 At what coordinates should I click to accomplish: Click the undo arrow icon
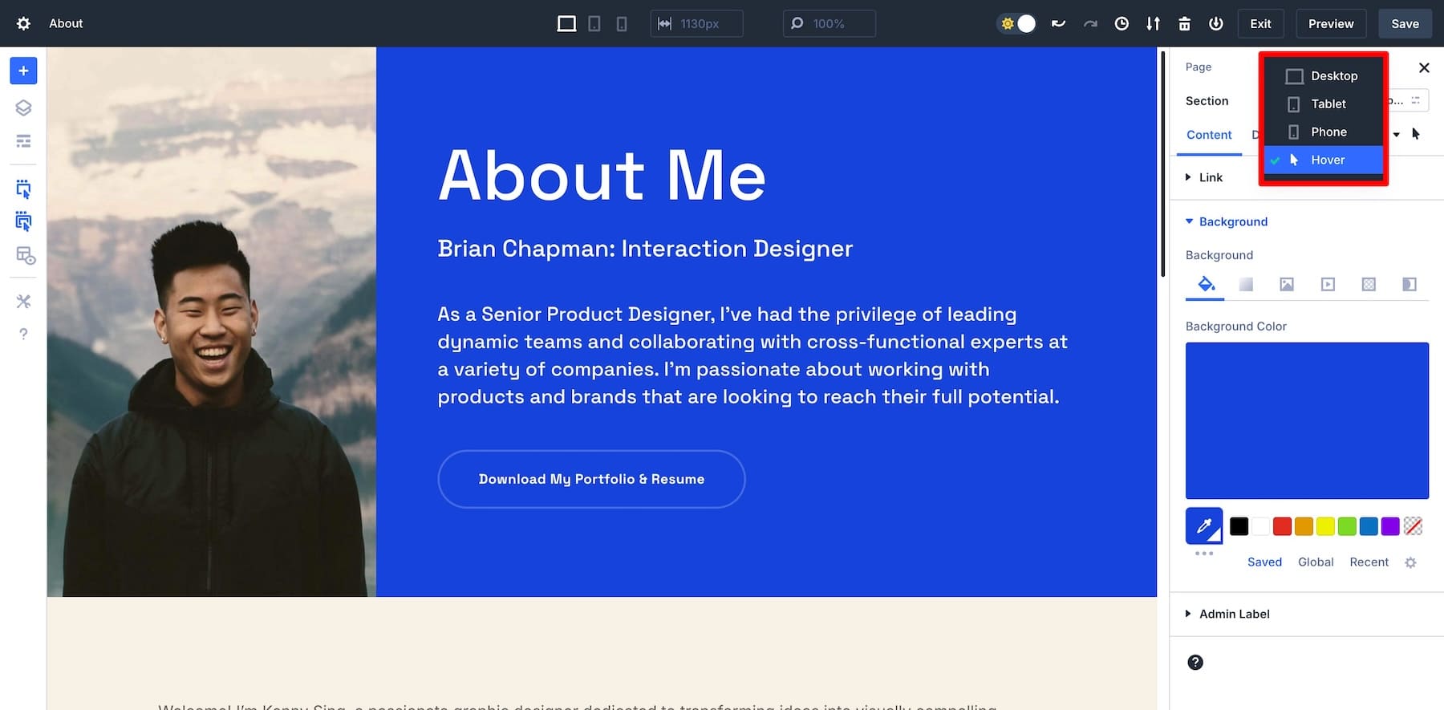click(x=1059, y=24)
